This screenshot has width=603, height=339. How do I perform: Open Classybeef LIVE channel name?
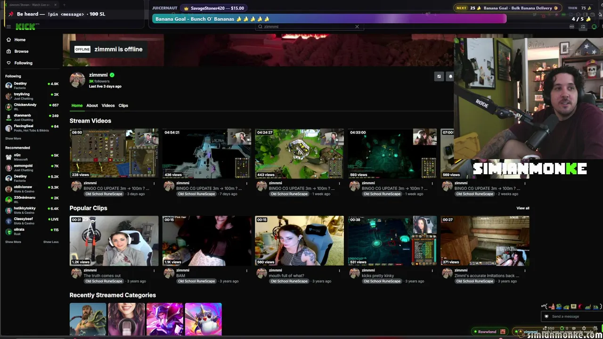click(x=24, y=219)
